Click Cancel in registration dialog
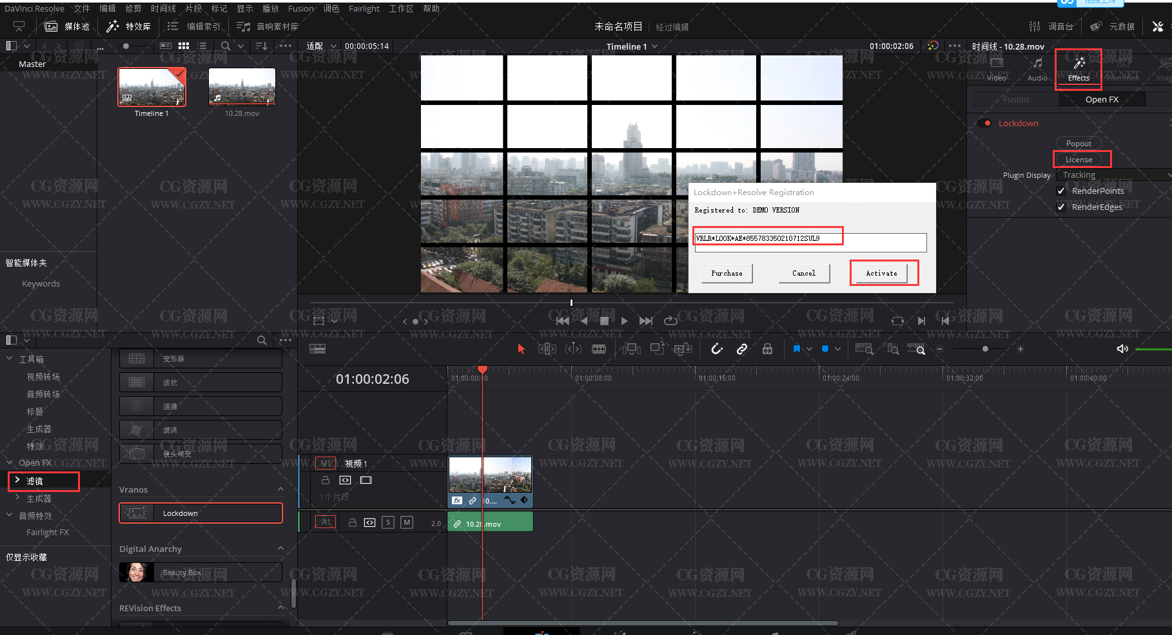1172x635 pixels. (x=804, y=273)
